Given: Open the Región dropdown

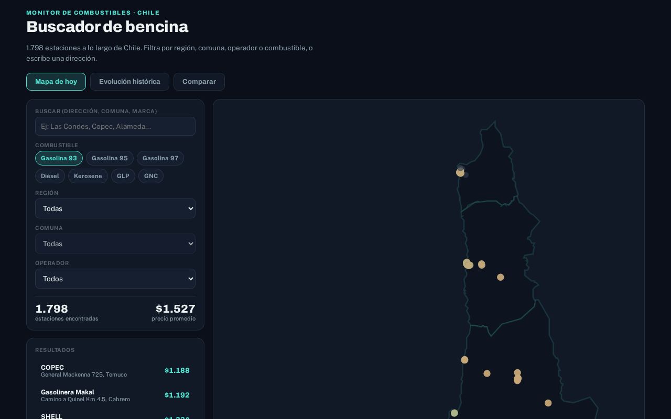Looking at the screenshot, I should 115,208.
